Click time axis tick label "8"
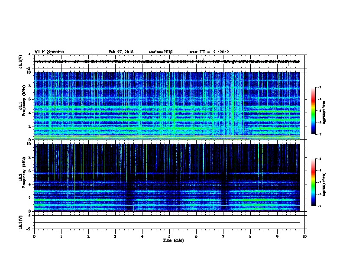 pos(250,236)
